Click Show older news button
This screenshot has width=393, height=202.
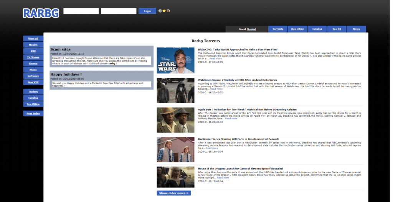point(173,193)
